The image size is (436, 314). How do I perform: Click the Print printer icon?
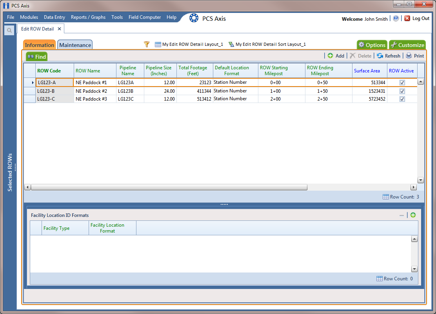(x=409, y=56)
